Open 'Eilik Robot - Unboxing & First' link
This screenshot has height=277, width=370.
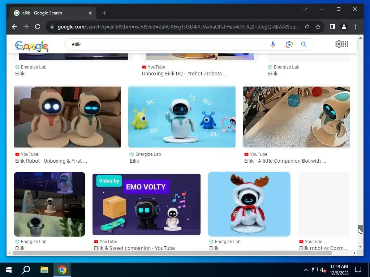coord(51,161)
